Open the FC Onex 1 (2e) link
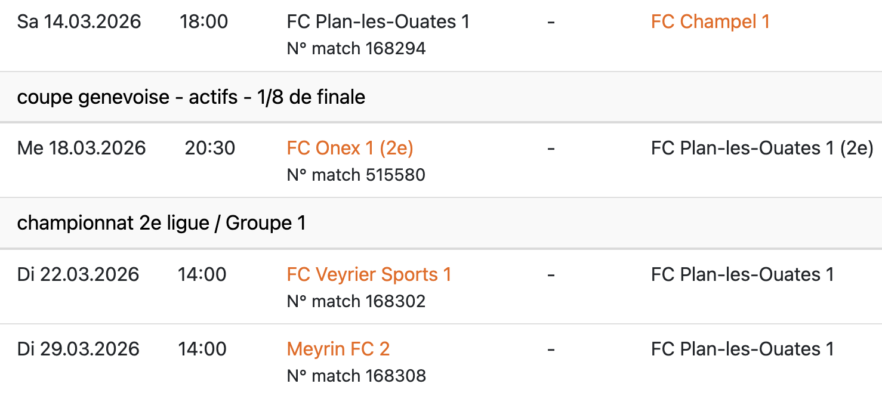The height and width of the screenshot is (396, 882). (350, 148)
